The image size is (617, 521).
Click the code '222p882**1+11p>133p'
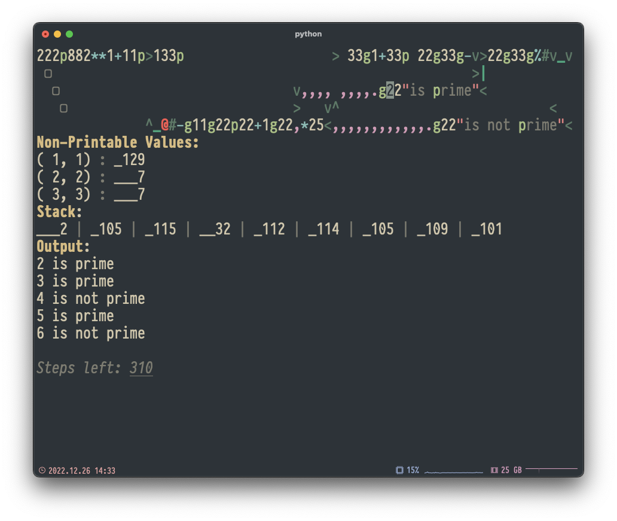point(110,56)
